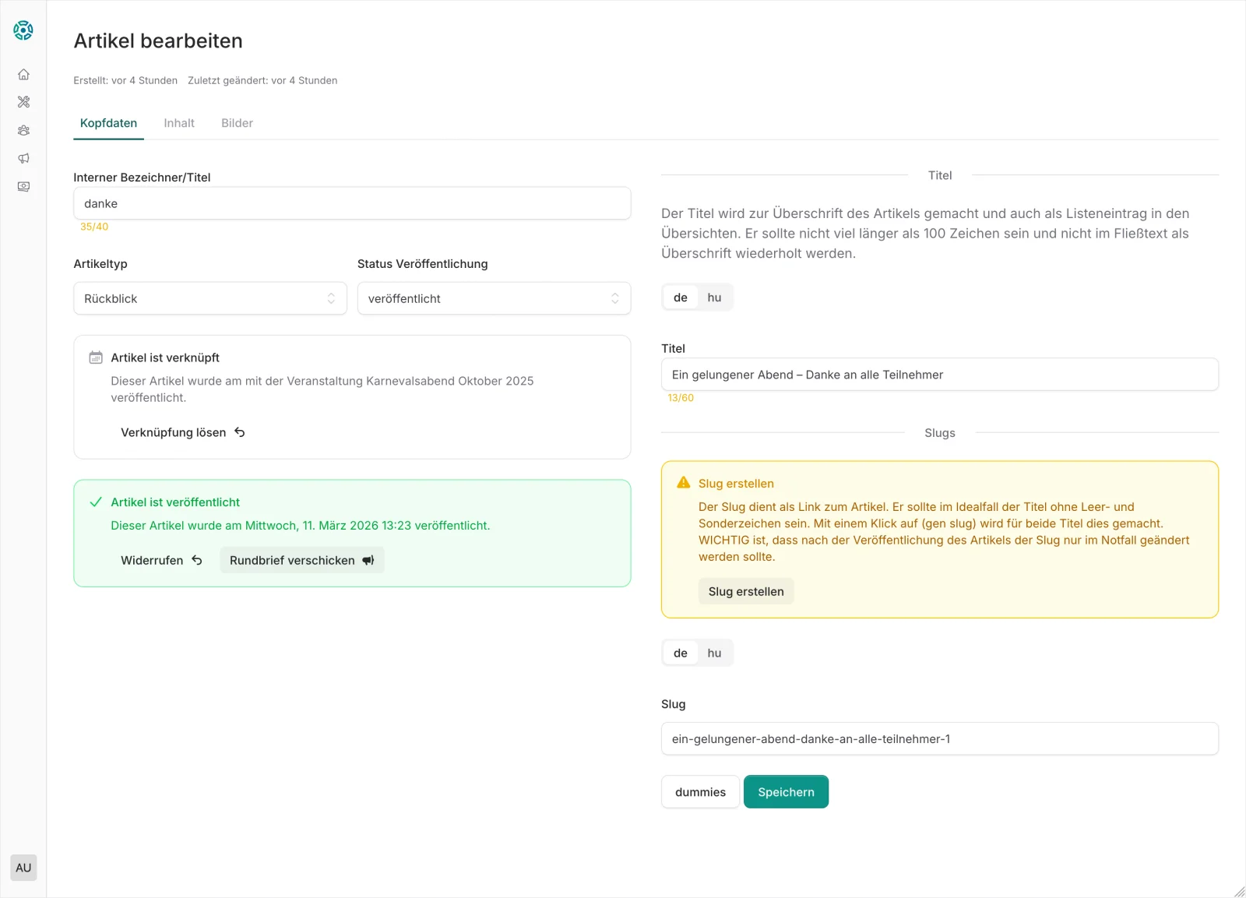The image size is (1246, 898).
Task: Click the yellow warning triangle icon
Action: [x=684, y=483]
